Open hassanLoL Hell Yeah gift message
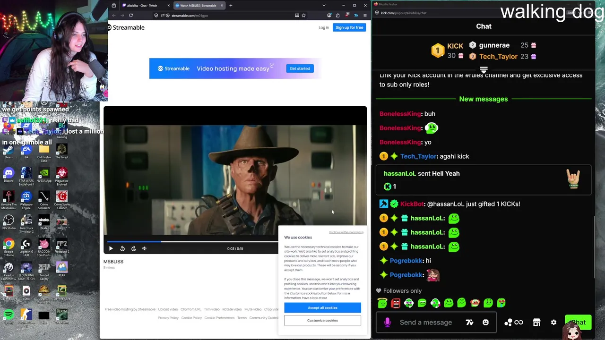Screen dimensions: 605x340 [x=484, y=180]
